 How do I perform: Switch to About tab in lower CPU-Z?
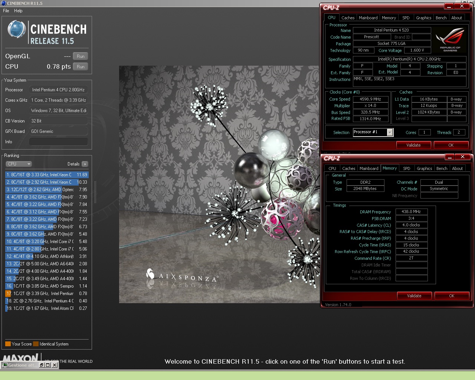click(458, 168)
